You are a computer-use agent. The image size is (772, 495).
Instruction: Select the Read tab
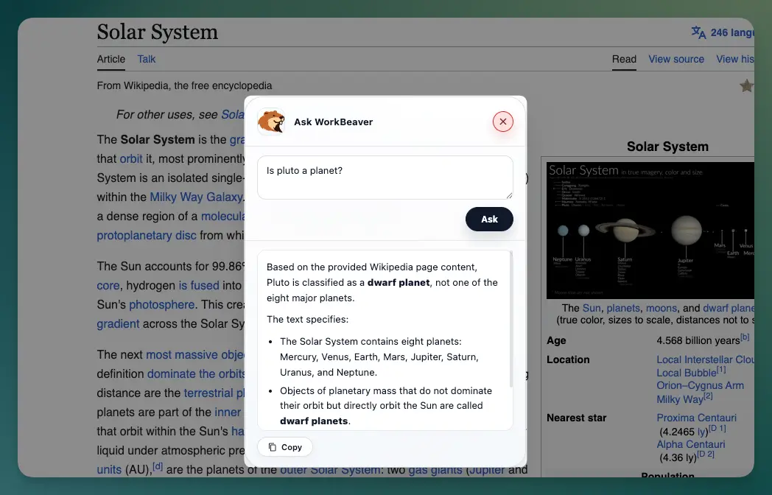click(624, 59)
